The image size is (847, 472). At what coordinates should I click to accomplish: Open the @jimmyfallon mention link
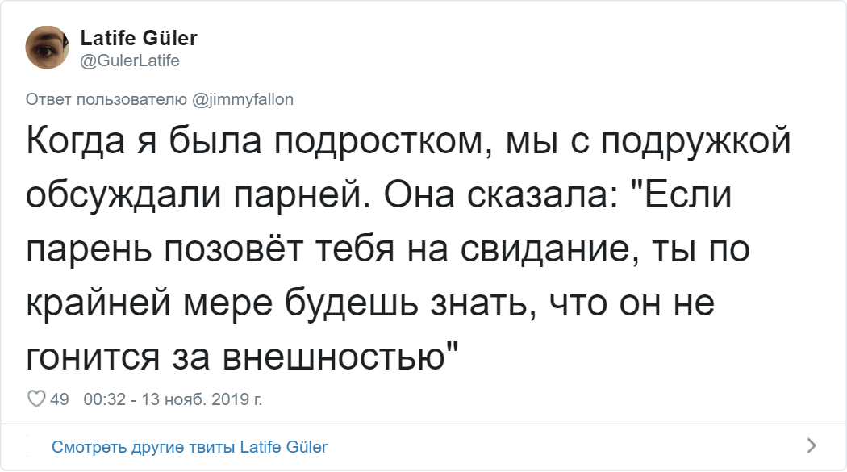pos(242,99)
